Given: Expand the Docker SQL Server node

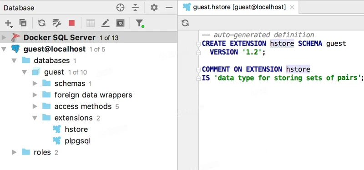Looking at the screenshot, I should pyautogui.click(x=4, y=37).
